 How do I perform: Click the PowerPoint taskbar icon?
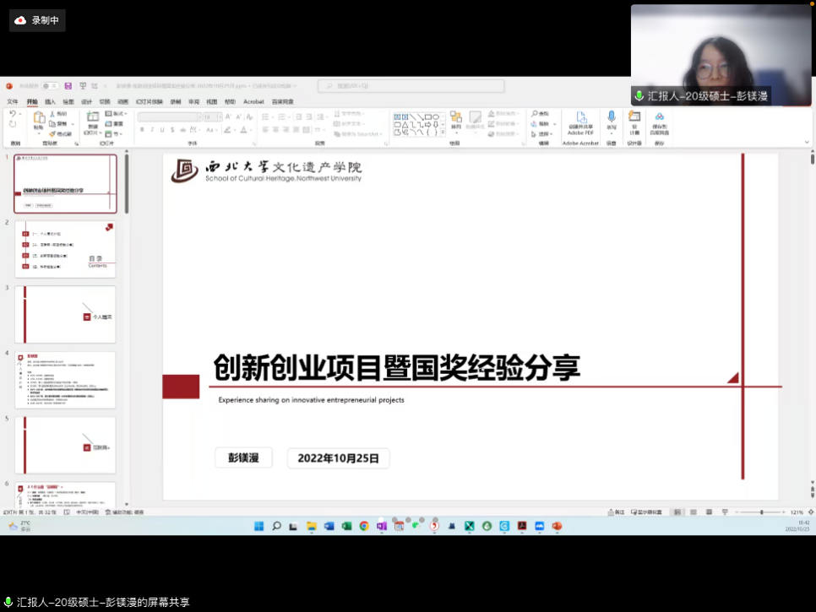[557, 526]
